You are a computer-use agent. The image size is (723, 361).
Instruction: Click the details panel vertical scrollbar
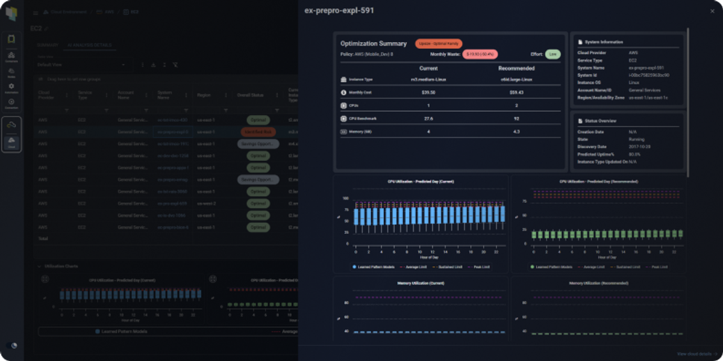pos(687,101)
